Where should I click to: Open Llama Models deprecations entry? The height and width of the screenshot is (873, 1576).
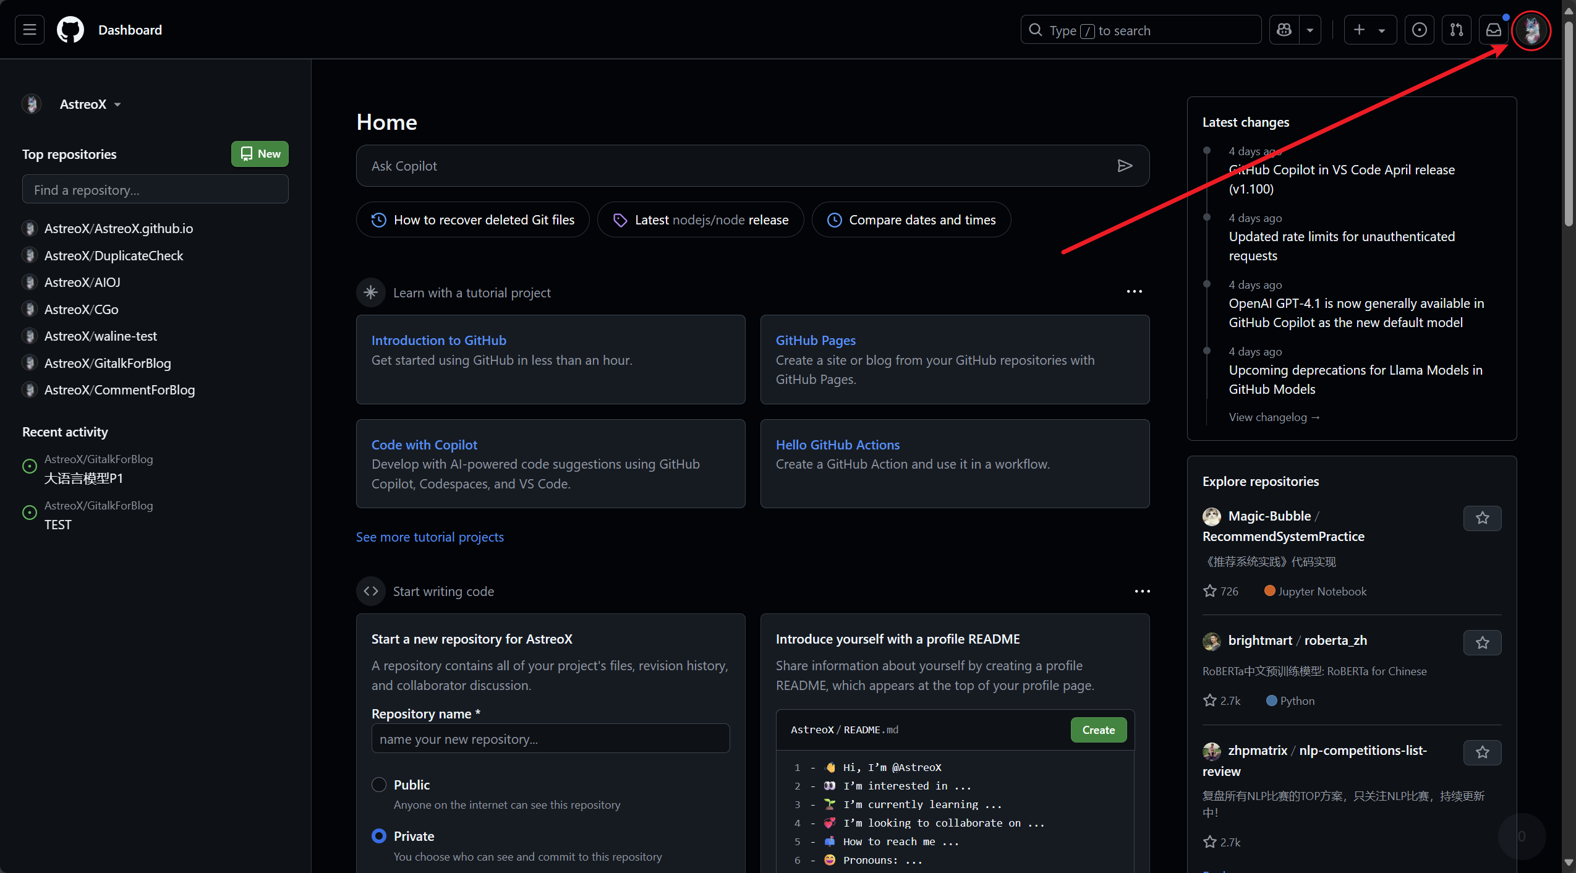pyautogui.click(x=1355, y=380)
